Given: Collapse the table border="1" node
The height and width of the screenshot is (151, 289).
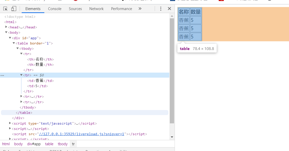Looking at the screenshot, I should [14, 43].
